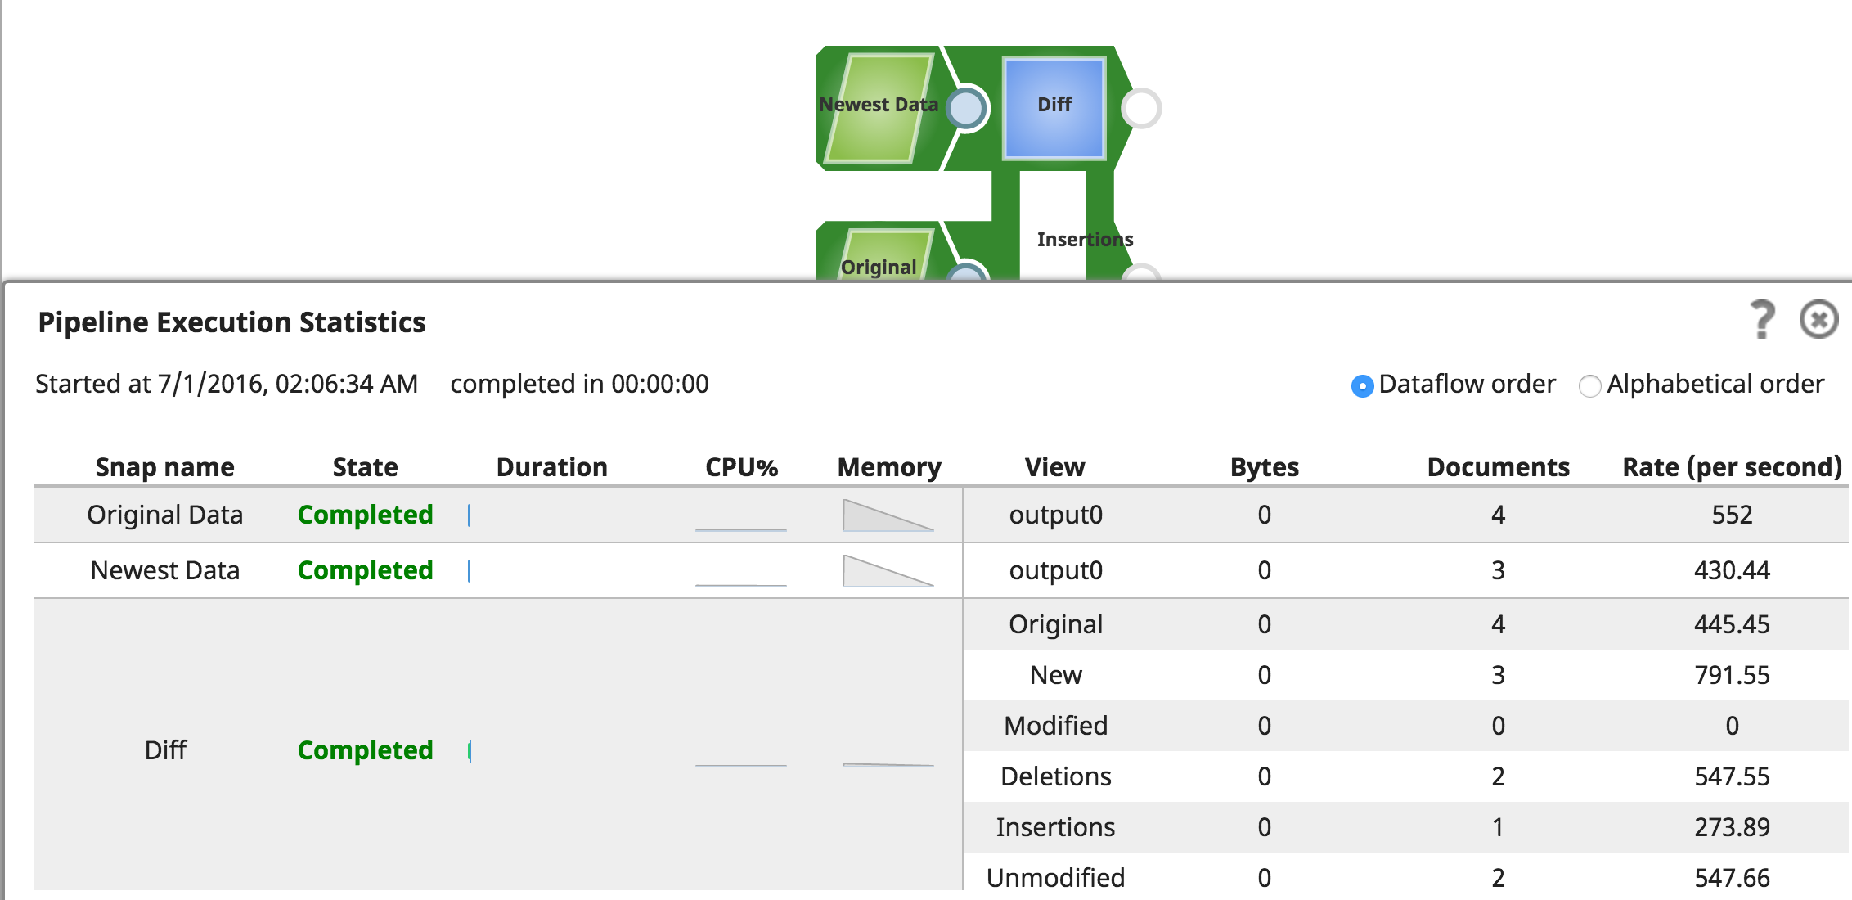This screenshot has width=1852, height=900.
Task: Select the blue Diff snap
Action: click(1054, 107)
